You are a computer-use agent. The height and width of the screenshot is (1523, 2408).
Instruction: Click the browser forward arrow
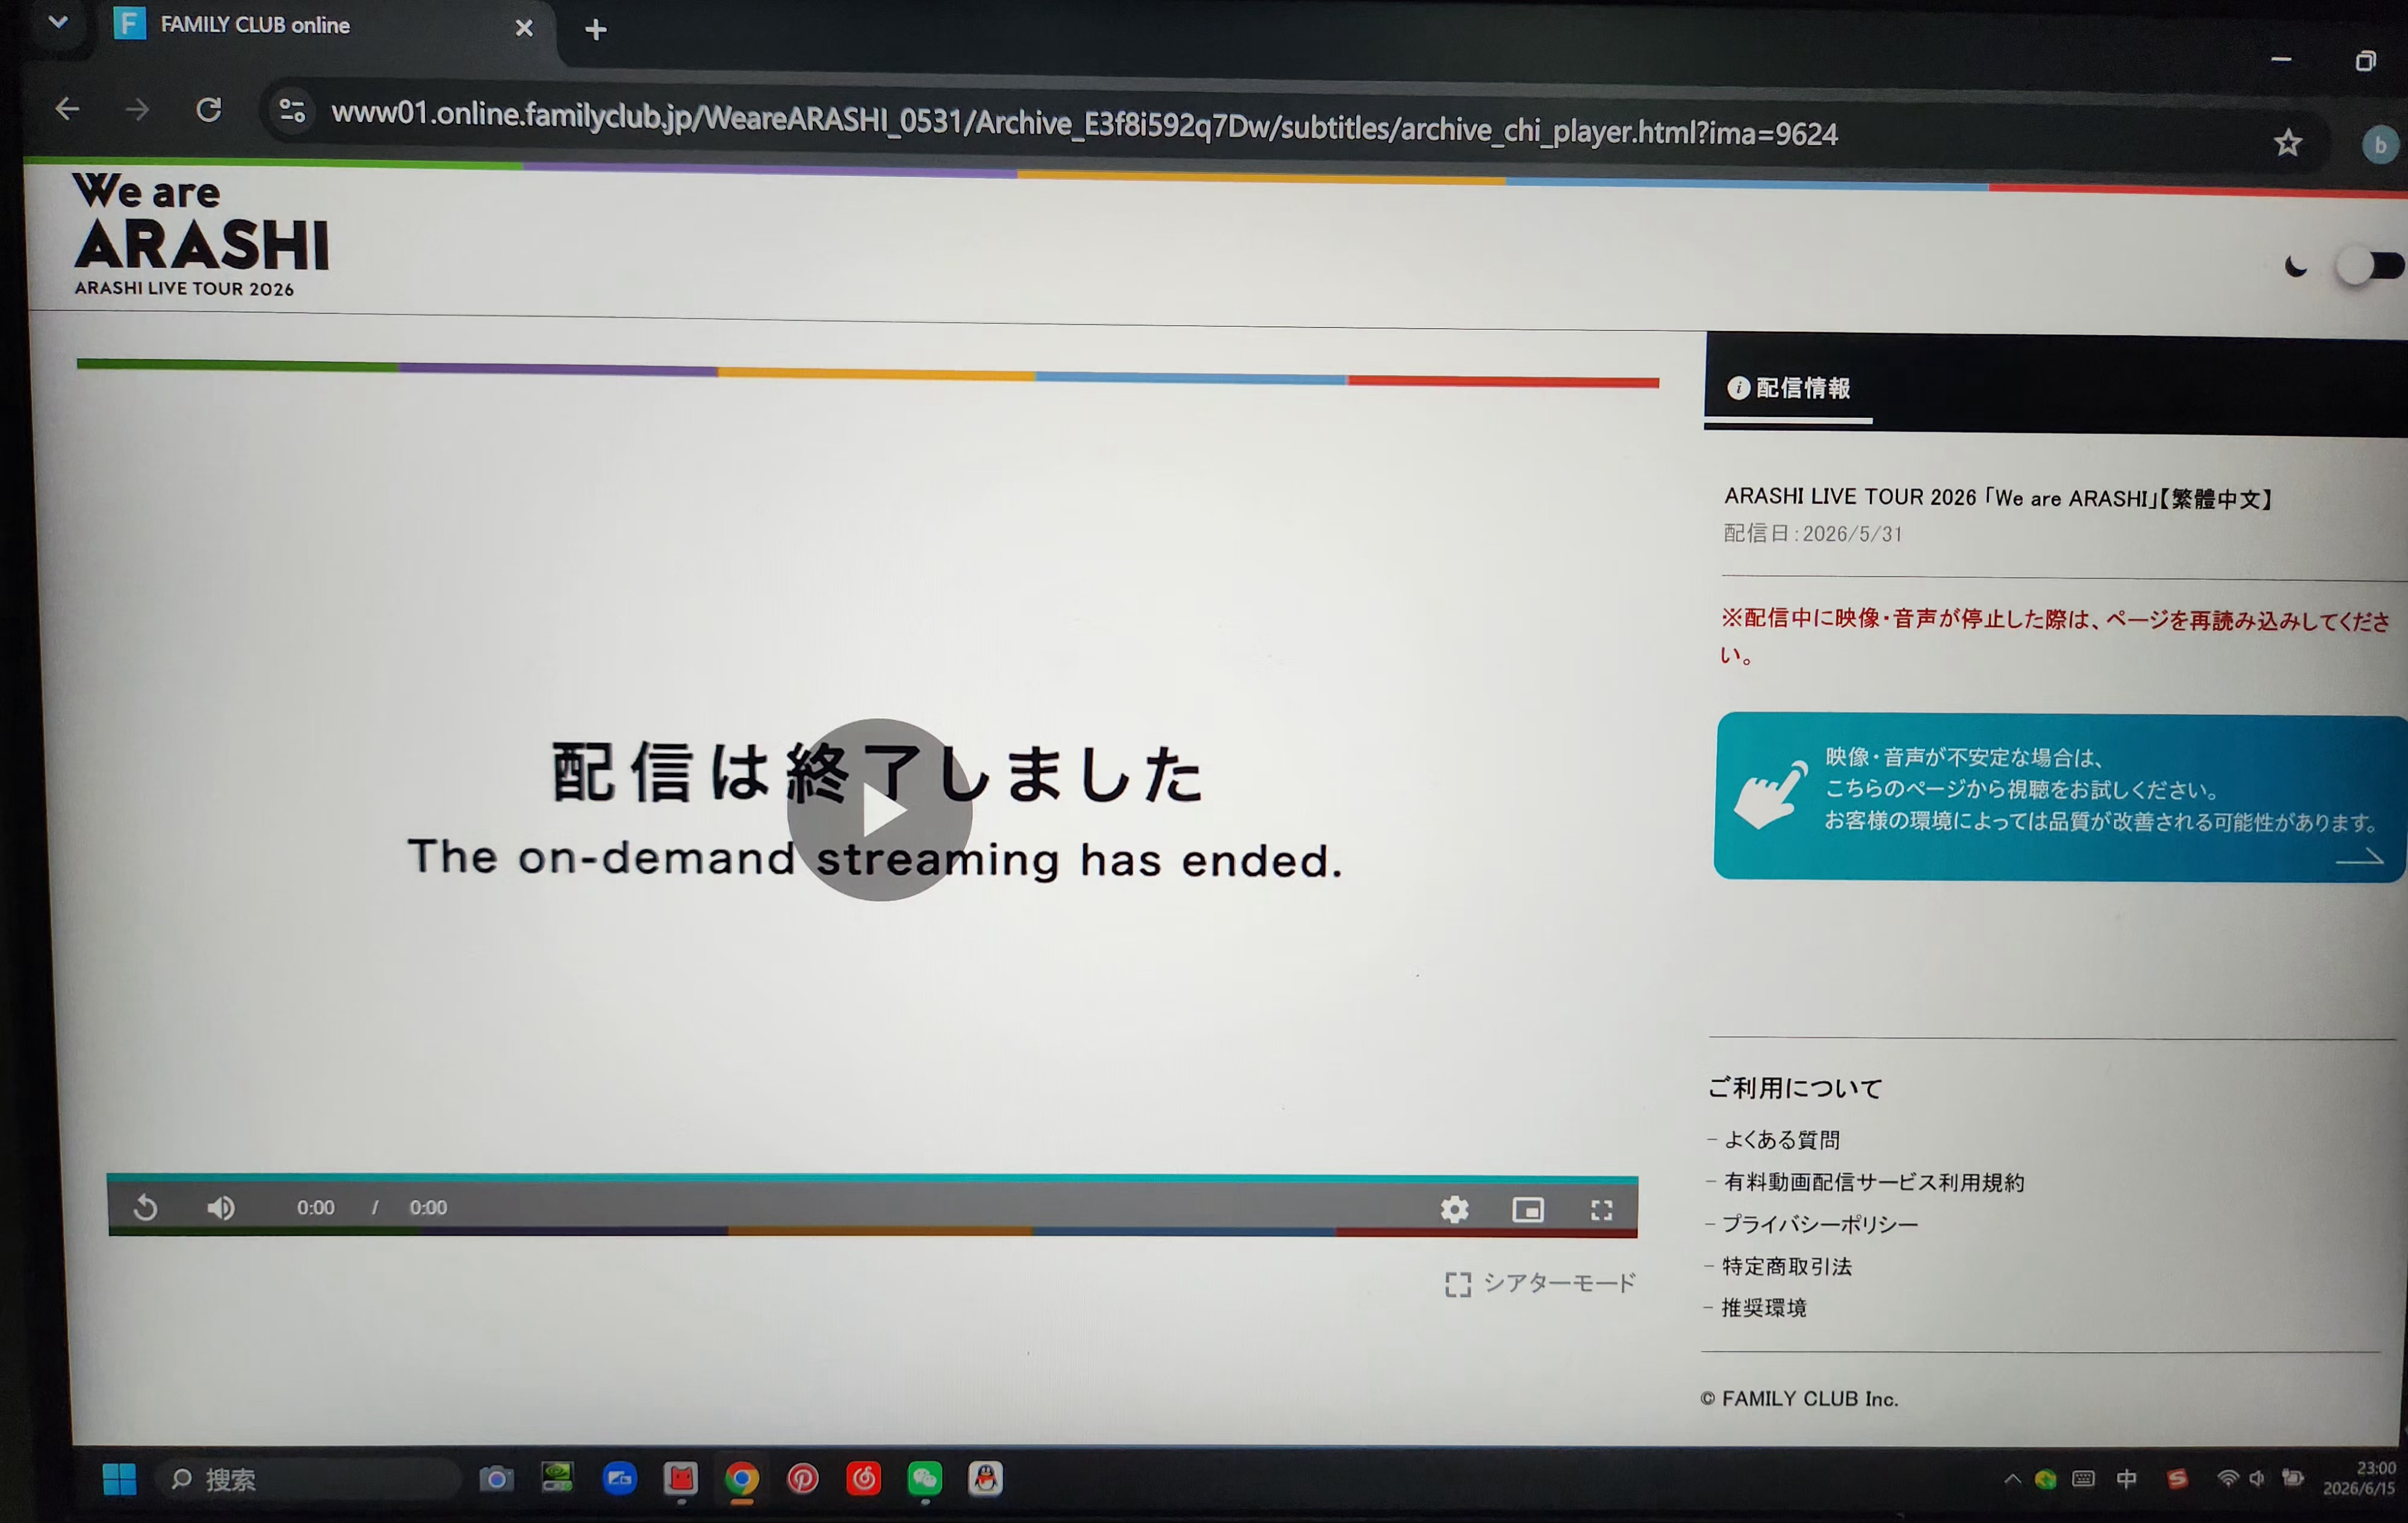tap(137, 109)
